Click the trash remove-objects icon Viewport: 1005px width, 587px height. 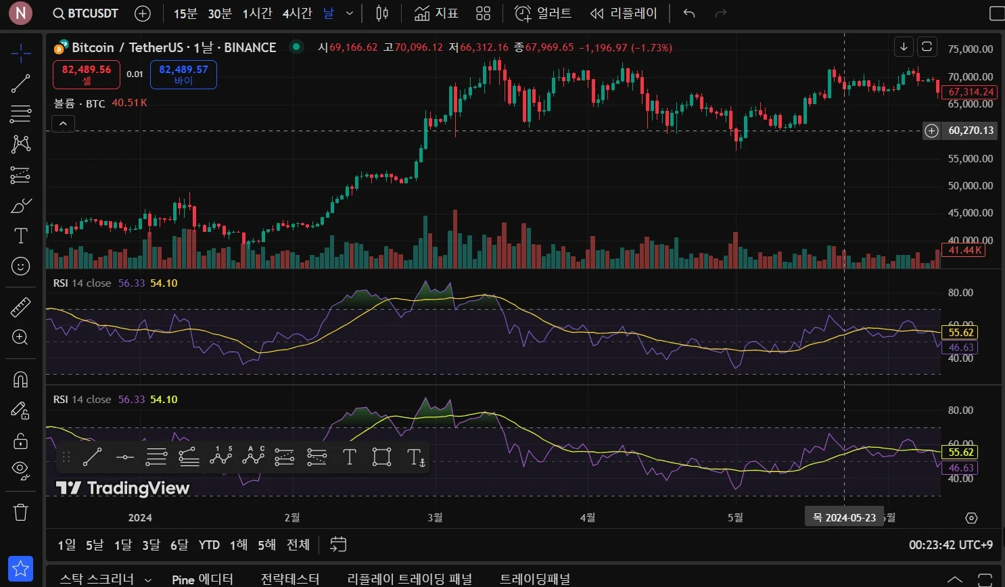(20, 512)
